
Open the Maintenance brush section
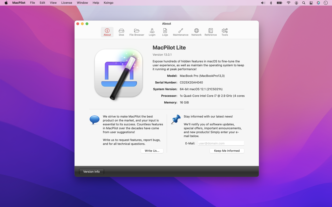coord(180,32)
